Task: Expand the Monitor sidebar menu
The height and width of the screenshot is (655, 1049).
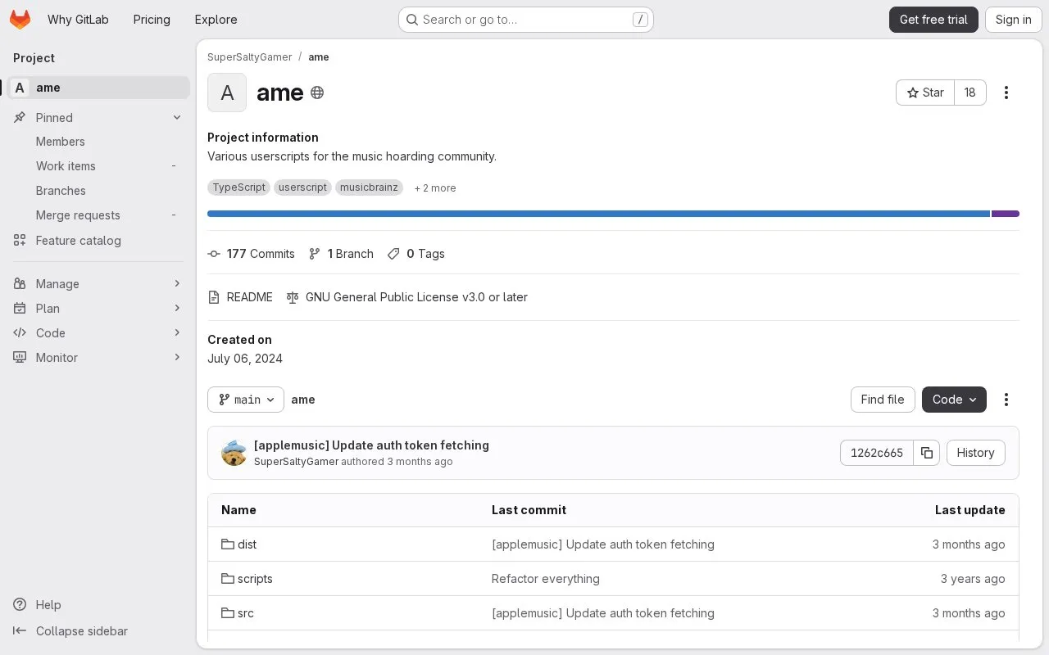Action: [98, 358]
